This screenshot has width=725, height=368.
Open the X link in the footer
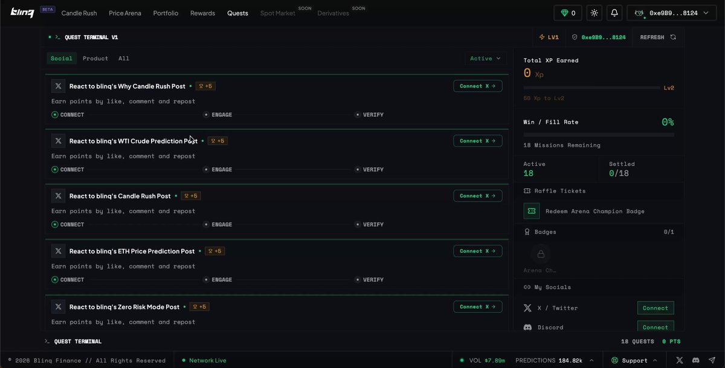(680, 360)
